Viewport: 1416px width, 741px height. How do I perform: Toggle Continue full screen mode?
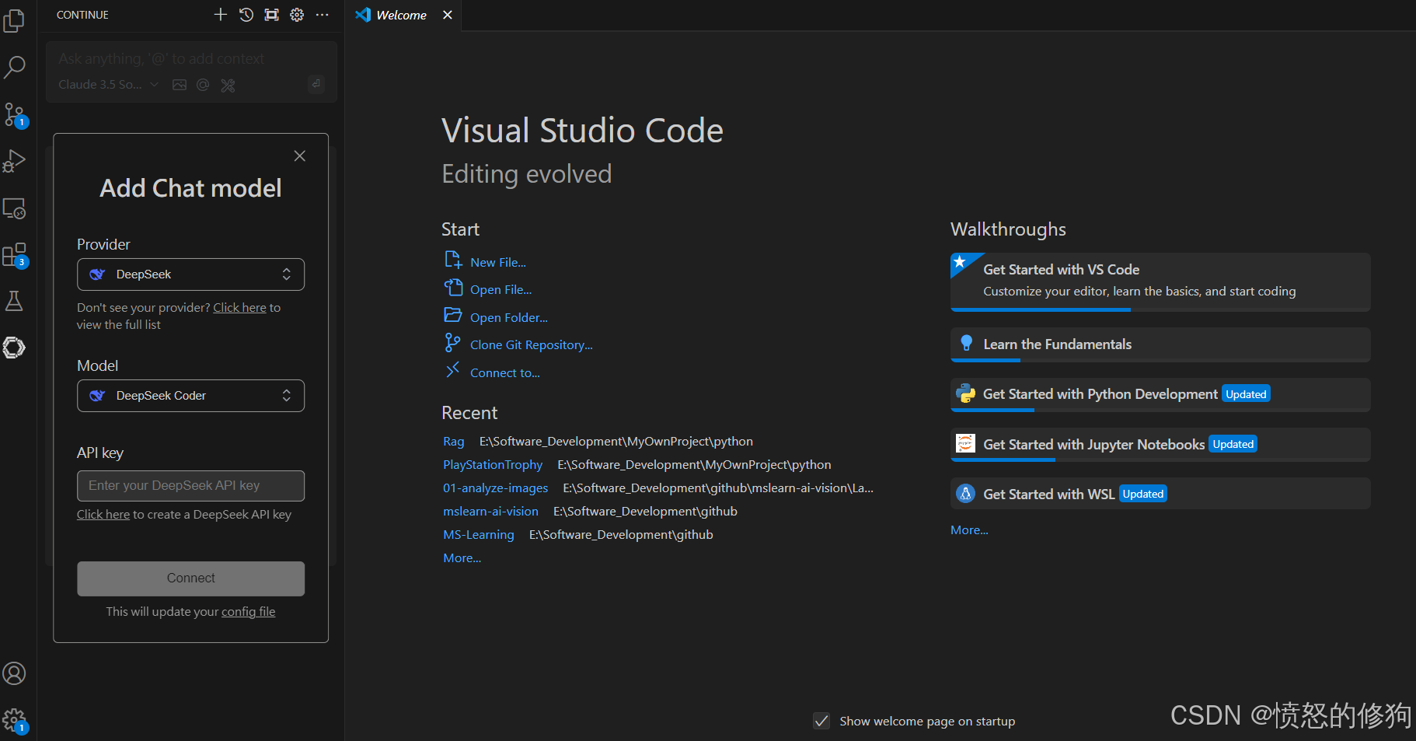click(x=271, y=15)
